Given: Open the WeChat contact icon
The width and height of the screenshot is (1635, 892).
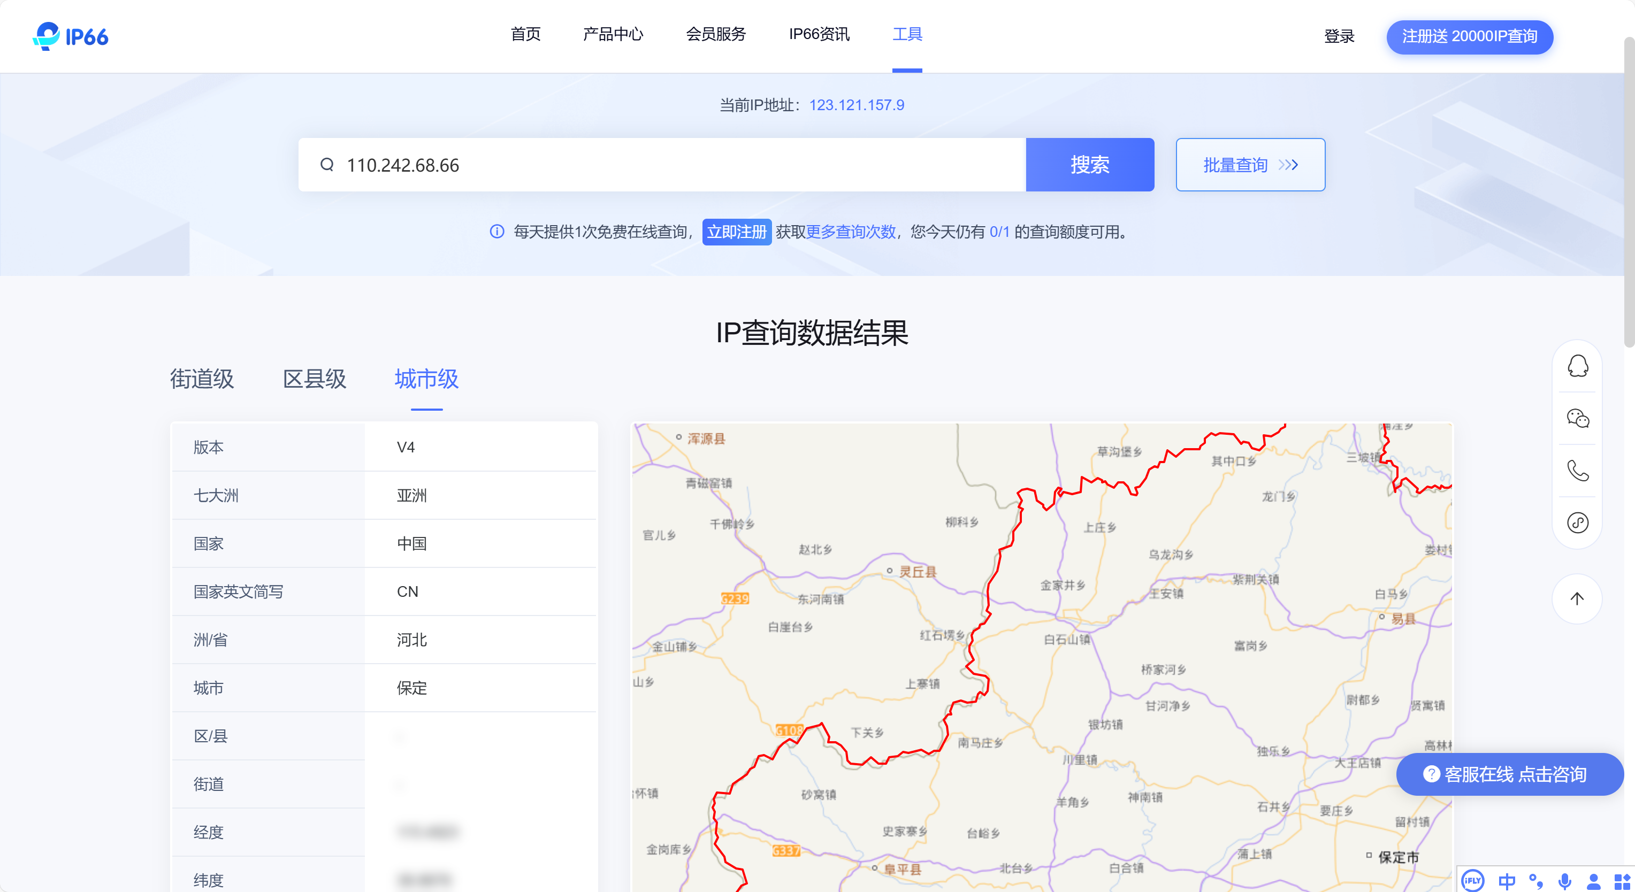Looking at the screenshot, I should (1577, 418).
